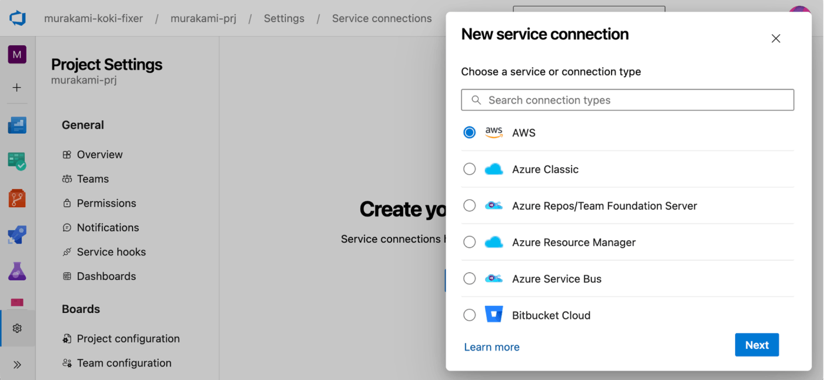Open the Learn more link
The width and height of the screenshot is (824, 380).
click(x=491, y=347)
